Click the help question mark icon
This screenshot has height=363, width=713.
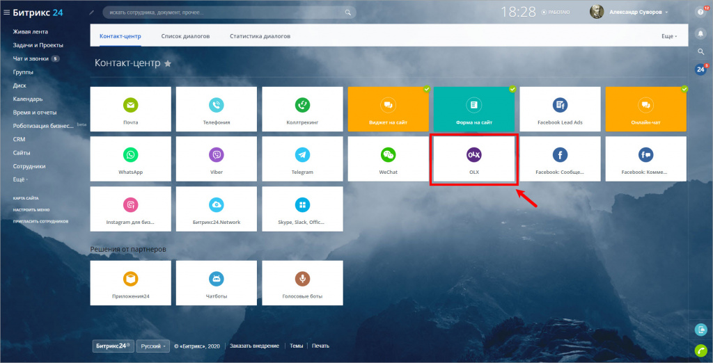click(700, 13)
